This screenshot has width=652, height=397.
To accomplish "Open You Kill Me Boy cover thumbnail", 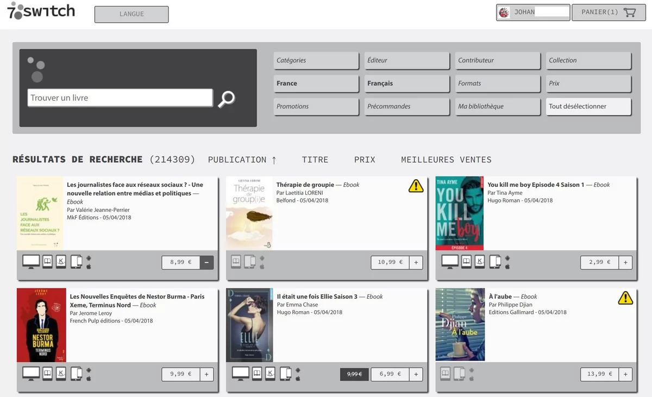I will tap(460, 213).
